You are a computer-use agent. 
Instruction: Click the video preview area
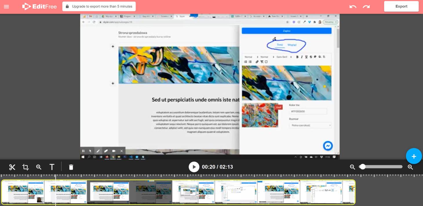pos(210,87)
